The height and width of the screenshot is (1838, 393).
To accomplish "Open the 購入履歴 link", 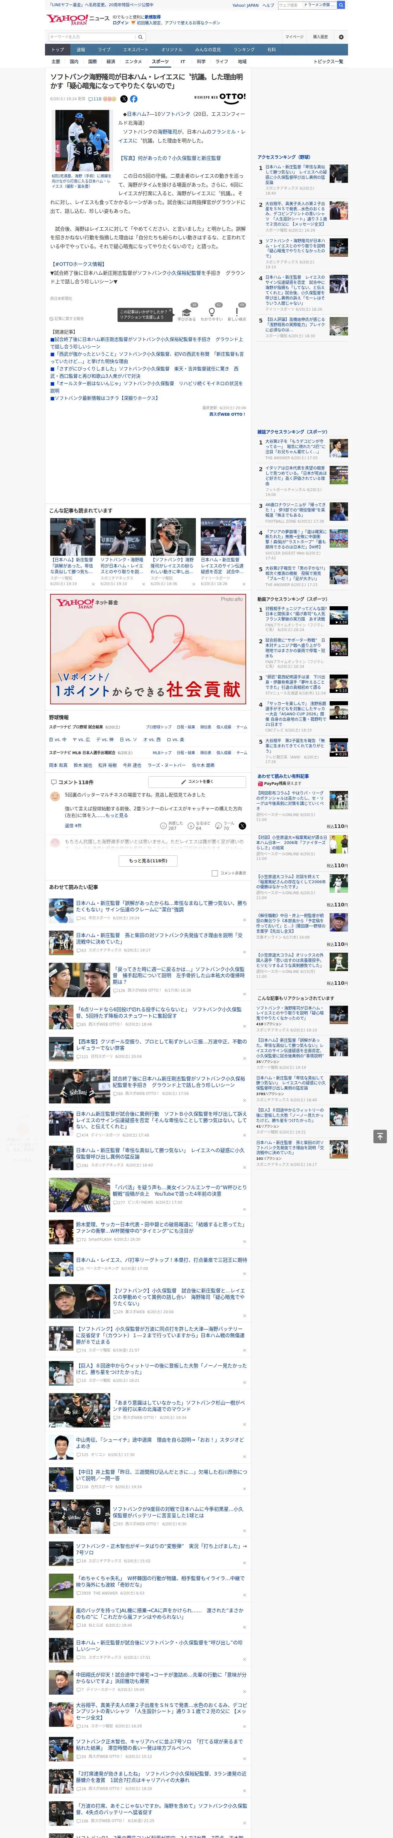I will click(x=320, y=37).
